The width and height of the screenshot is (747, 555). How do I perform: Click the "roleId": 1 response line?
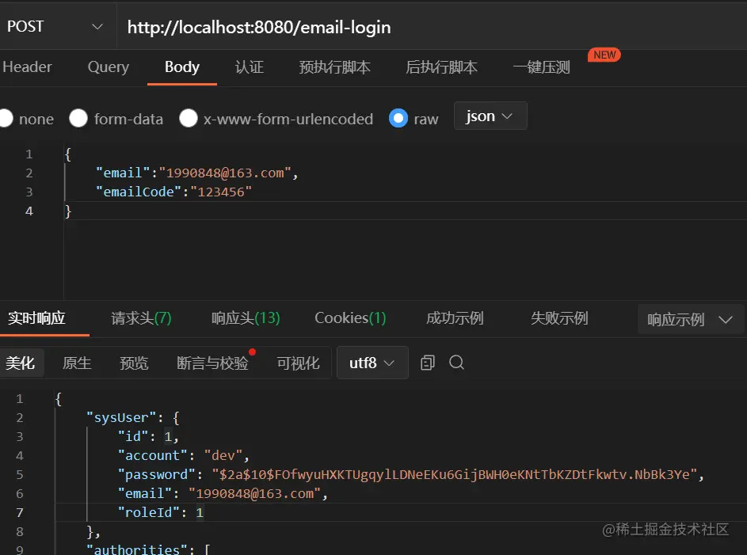tap(161, 512)
